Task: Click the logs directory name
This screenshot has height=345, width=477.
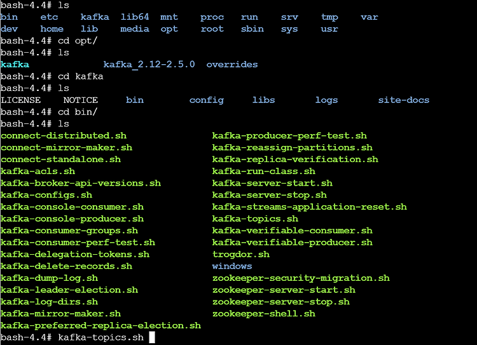Action: [x=326, y=100]
